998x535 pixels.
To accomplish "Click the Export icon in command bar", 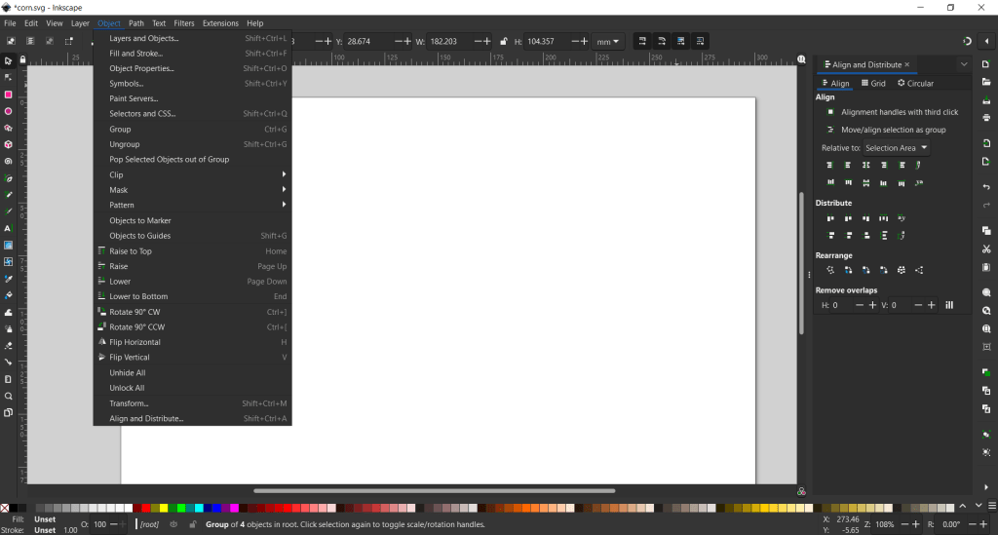I will (986, 162).
